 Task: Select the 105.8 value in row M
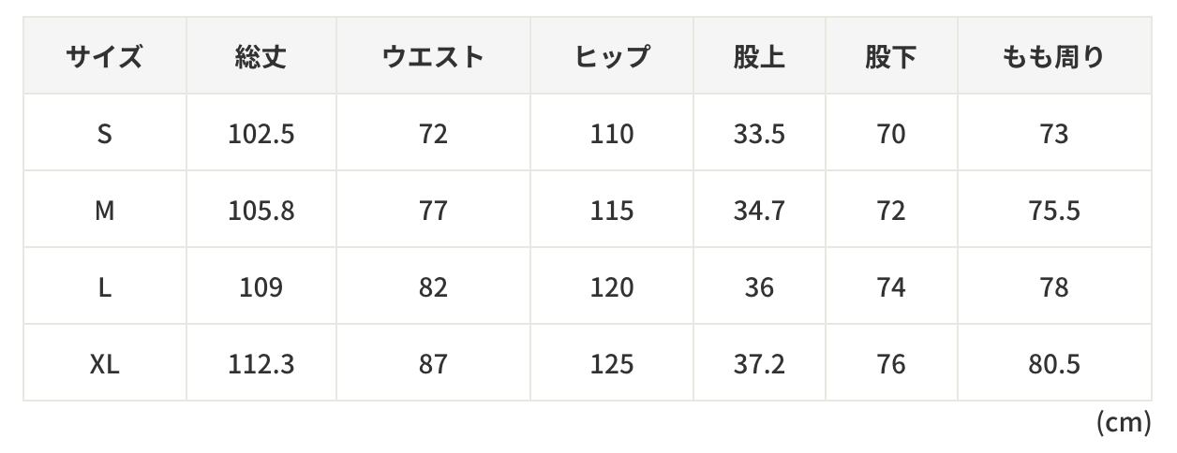coord(261,211)
